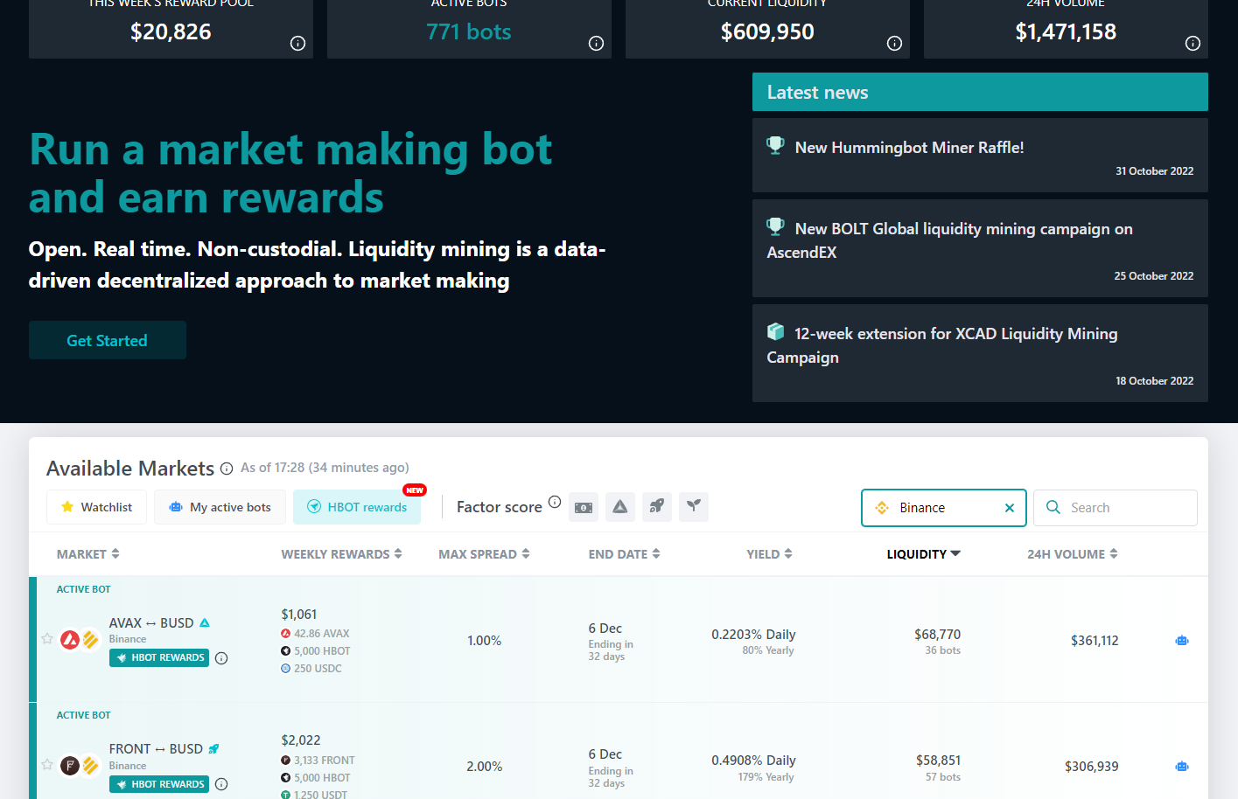Click the $58,851 liquidity value
Viewport: 1238px width, 799px height.
tap(938, 761)
